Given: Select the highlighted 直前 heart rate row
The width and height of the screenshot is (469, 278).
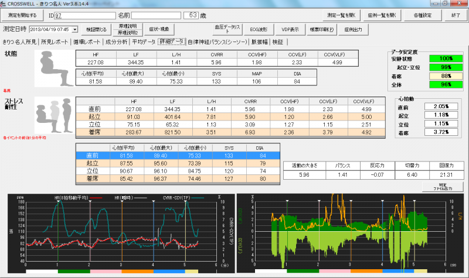Looking at the screenshot, I should [176, 155].
